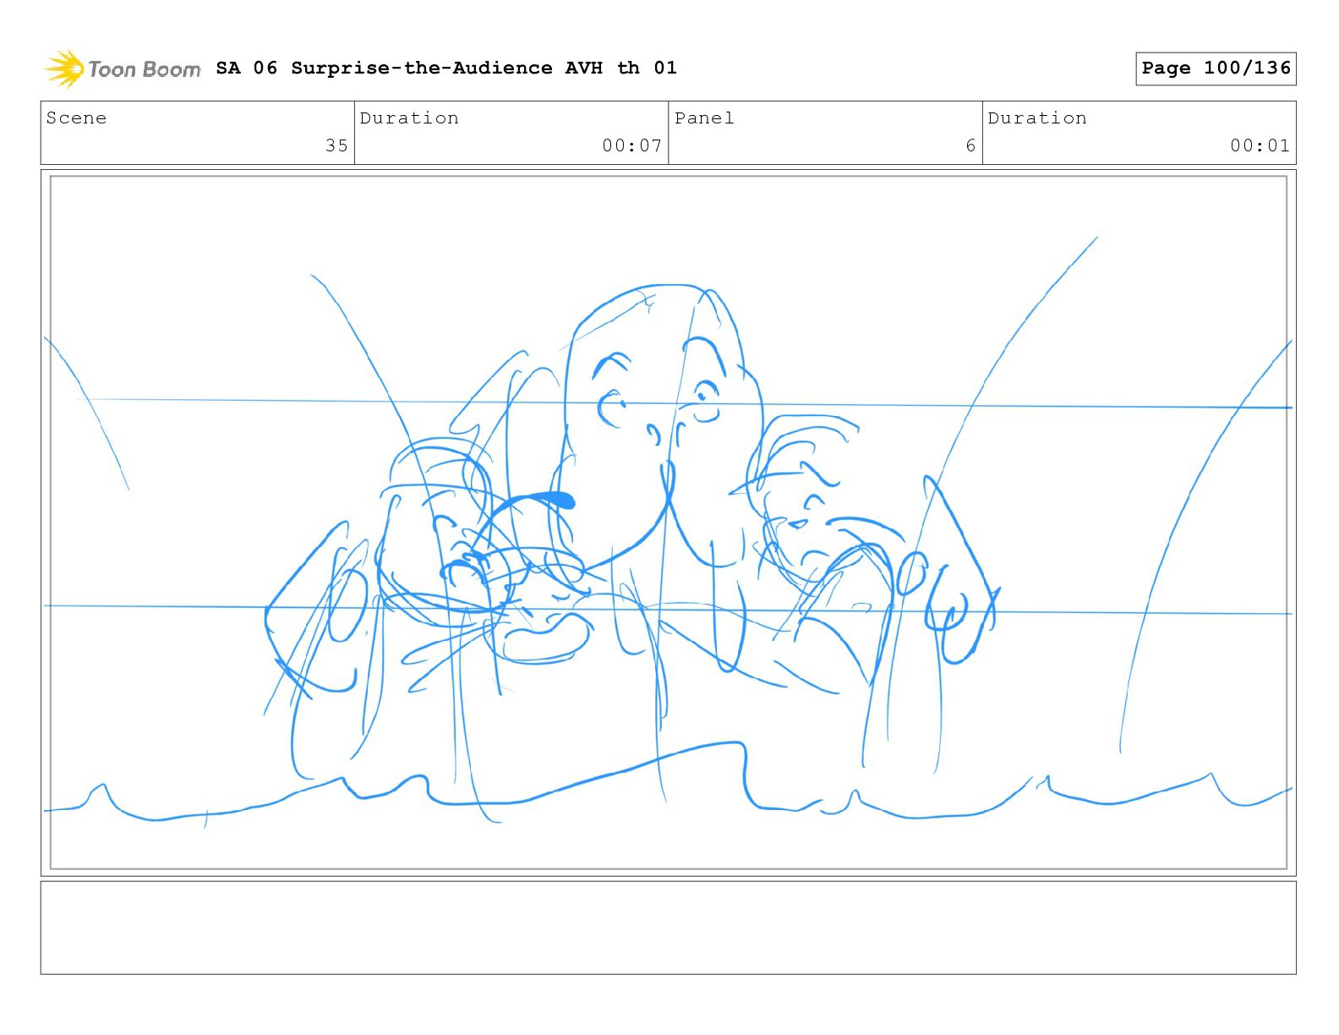Select the title 'SA 06 Surprise-the-Audience AVH th 01'

[x=446, y=68]
